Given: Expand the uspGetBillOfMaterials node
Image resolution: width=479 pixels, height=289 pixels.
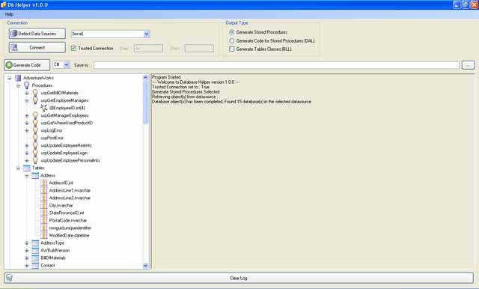Looking at the screenshot, I should click(27, 93).
